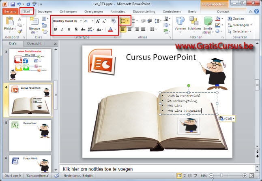Viewport: 262px width, 181px height.
Task: Click the text shadow S button
Action: [x=76, y=30]
